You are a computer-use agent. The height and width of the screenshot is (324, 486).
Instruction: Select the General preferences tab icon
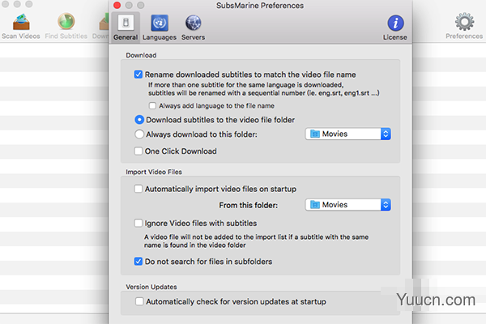[x=126, y=23]
